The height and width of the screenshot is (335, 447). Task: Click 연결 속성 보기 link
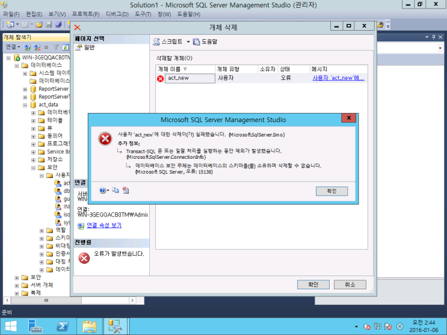tap(104, 225)
